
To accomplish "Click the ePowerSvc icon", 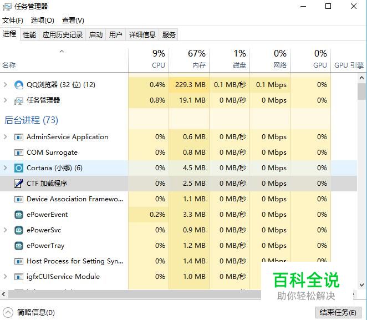I will click(19, 230).
